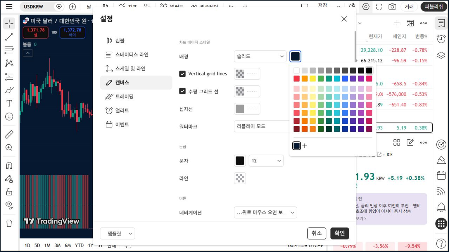Add a custom color with plus

tap(305, 146)
